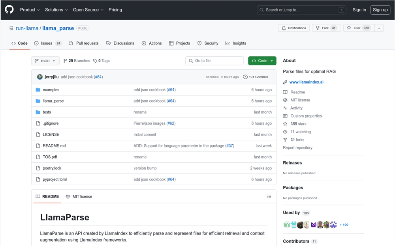Open the tests folder
395x246 pixels.
click(x=47, y=112)
